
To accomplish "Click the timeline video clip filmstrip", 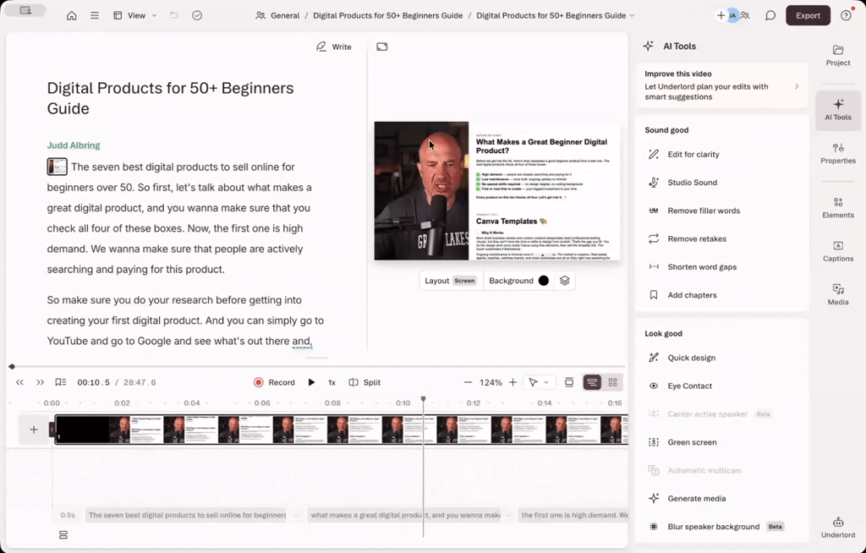I will pyautogui.click(x=341, y=430).
